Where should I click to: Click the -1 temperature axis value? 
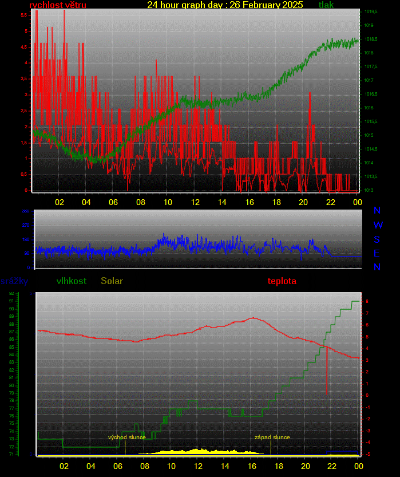click(368, 407)
